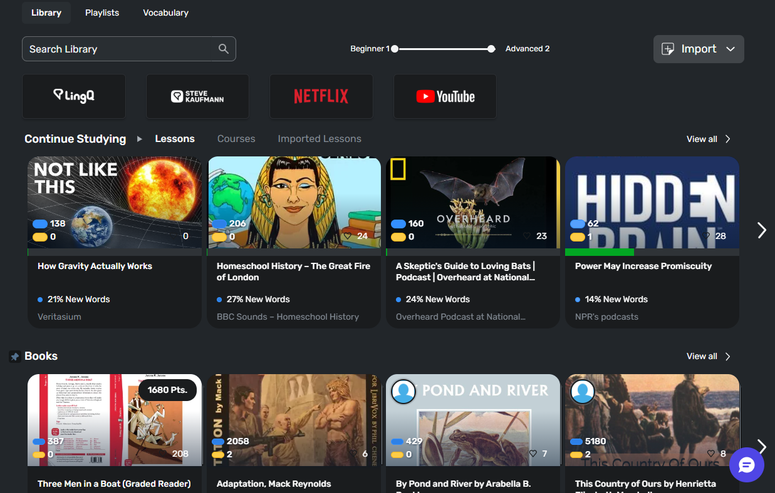Click the "27% New Words" text
This screenshot has width=775, height=493.
click(258, 300)
